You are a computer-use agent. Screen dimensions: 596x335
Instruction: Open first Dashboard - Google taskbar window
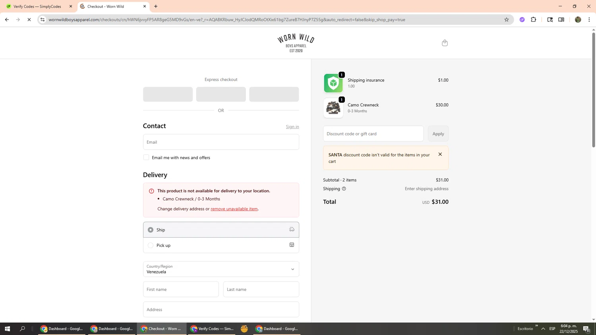pyautogui.click(x=62, y=329)
